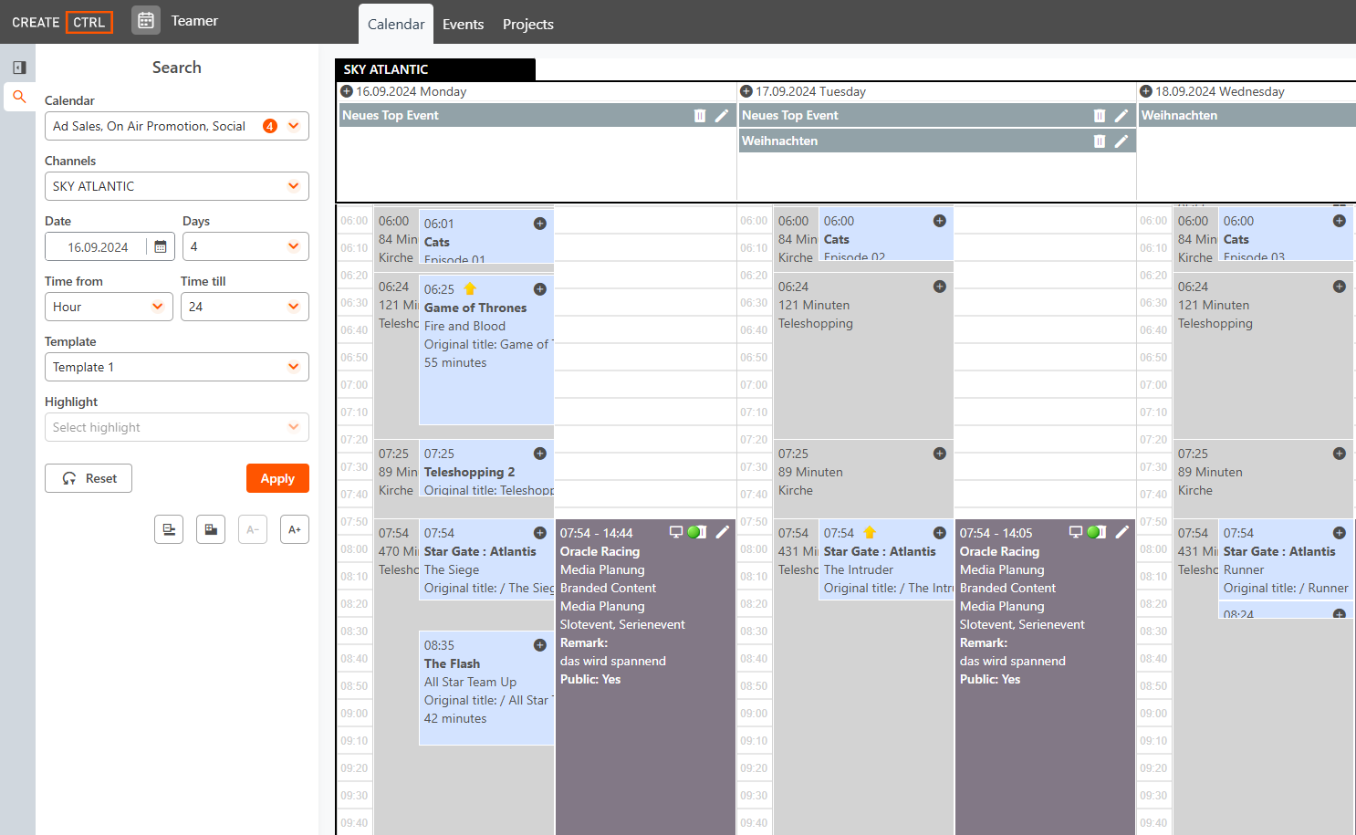This screenshot has width=1356, height=835.
Task: Add top event on 17.09.2024 Tuesday
Action: point(746,91)
